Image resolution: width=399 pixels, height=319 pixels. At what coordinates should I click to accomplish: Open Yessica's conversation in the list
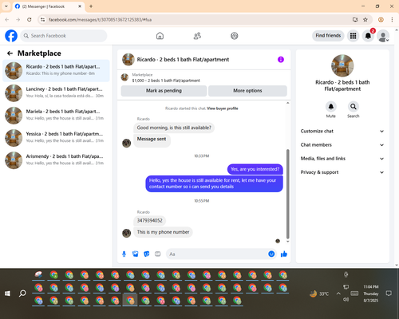pos(56,138)
